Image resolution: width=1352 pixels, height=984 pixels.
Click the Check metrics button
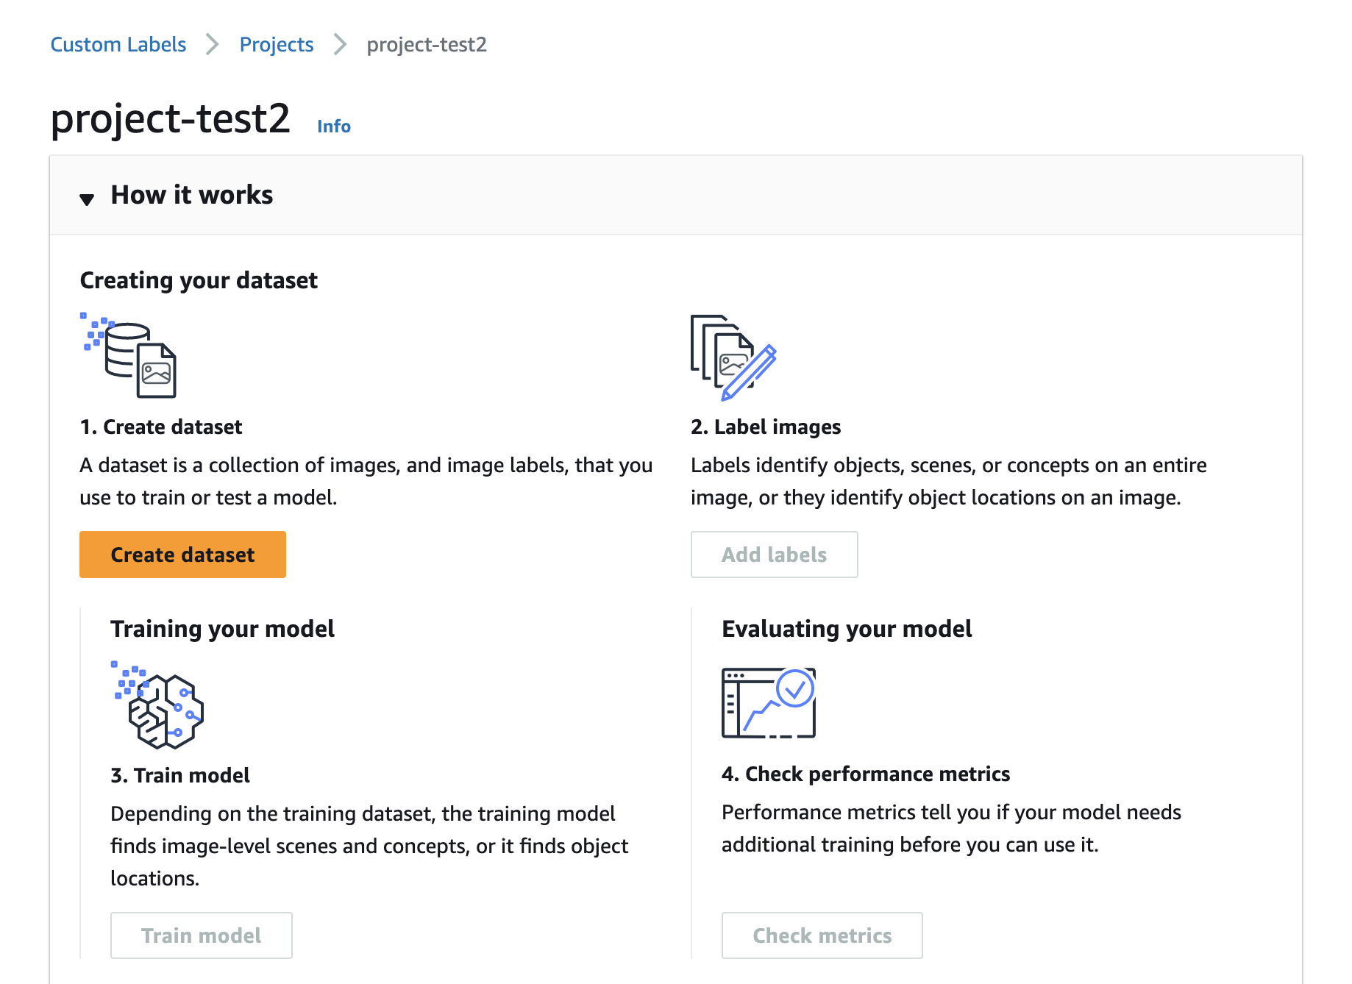[822, 935]
